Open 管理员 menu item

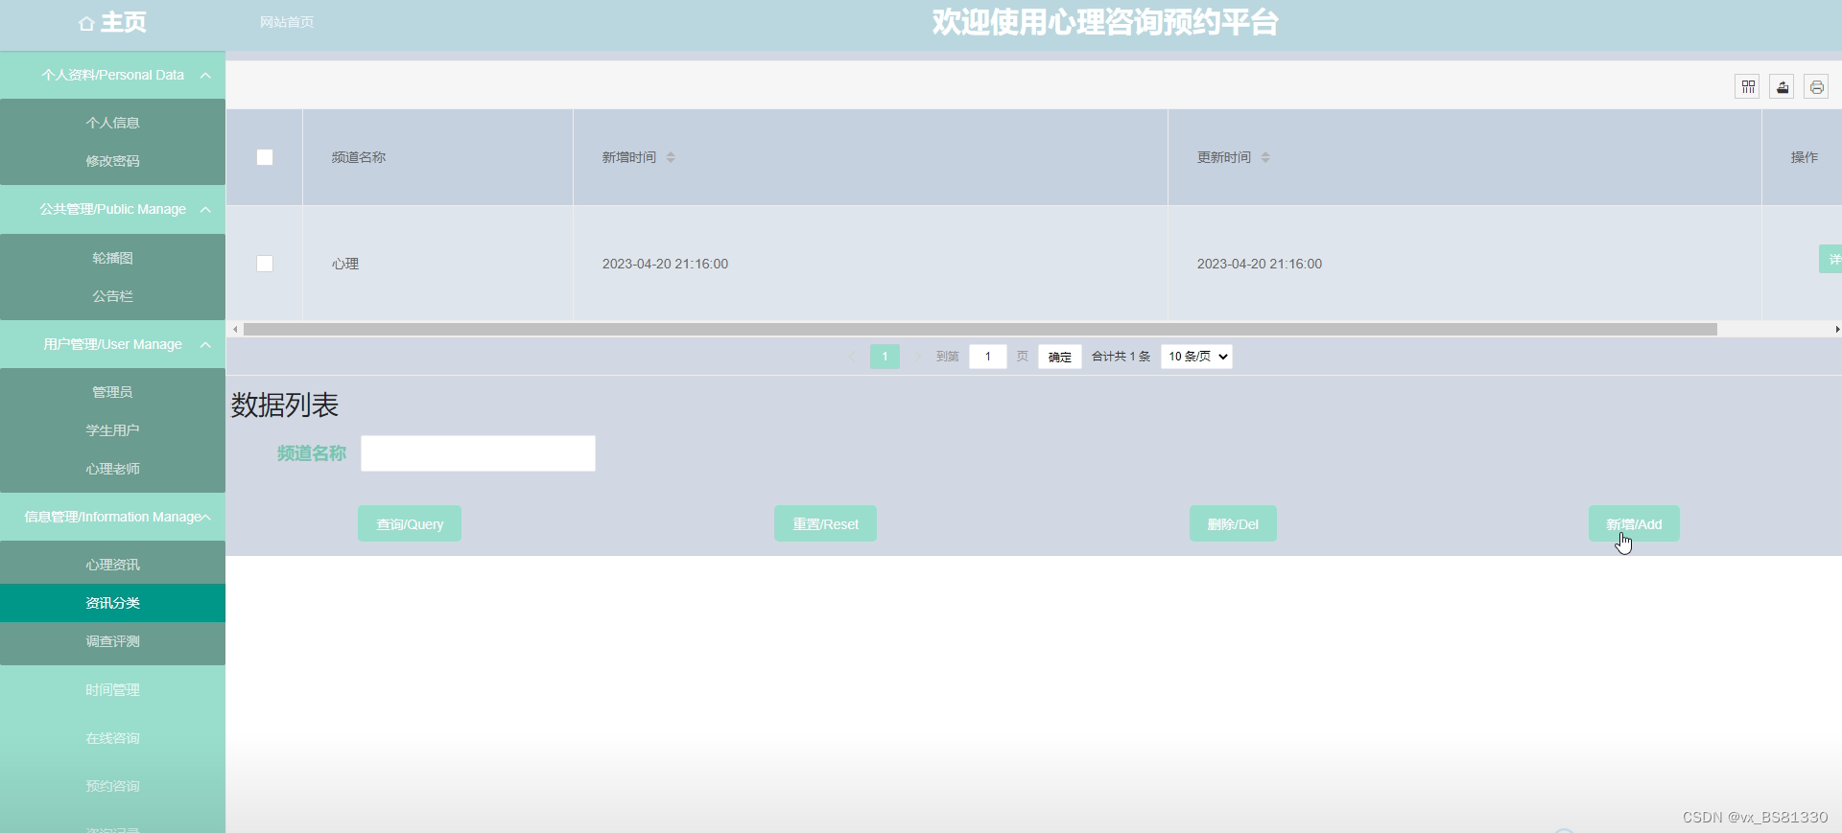(112, 392)
